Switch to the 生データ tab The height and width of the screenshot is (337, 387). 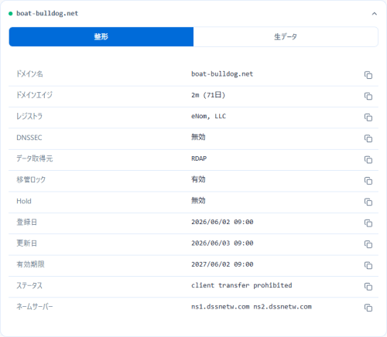286,36
